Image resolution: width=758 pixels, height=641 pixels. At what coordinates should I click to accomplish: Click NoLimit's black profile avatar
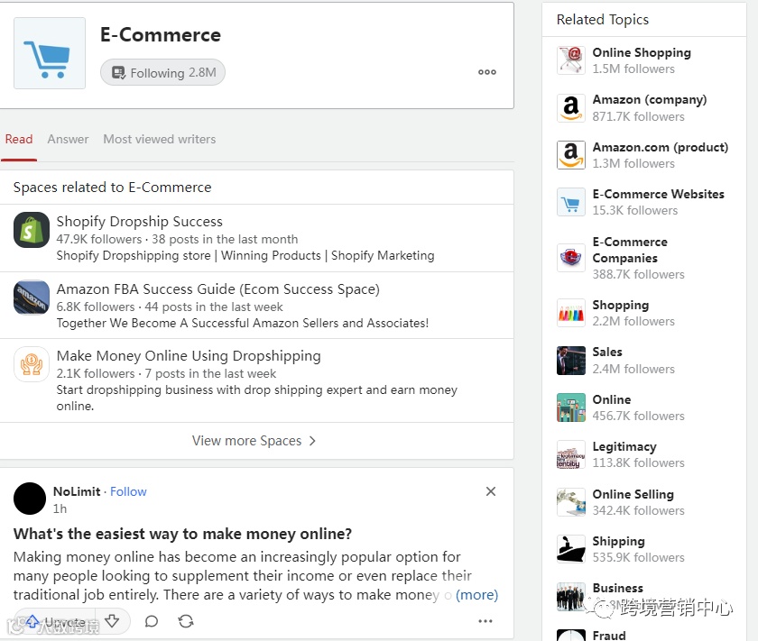[x=30, y=499]
